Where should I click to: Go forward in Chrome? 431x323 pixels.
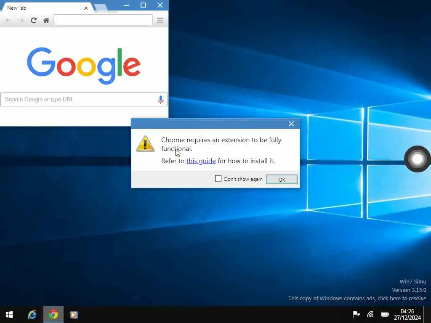click(x=21, y=20)
